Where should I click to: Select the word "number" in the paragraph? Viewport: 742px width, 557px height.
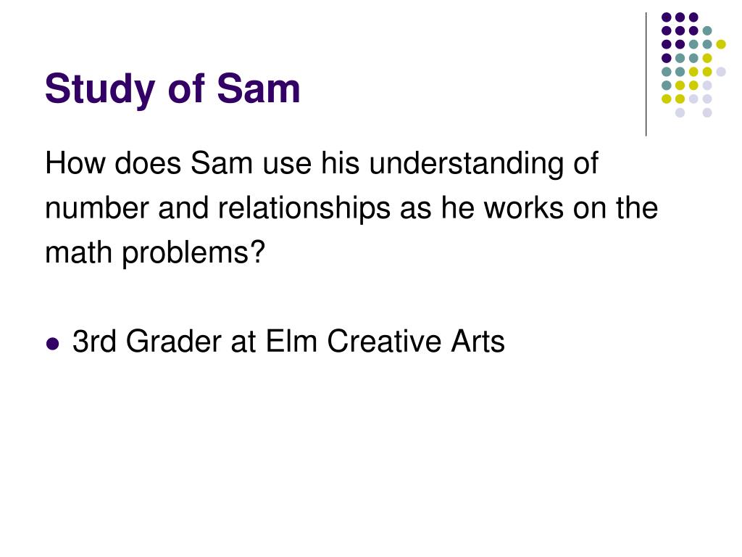coord(97,208)
